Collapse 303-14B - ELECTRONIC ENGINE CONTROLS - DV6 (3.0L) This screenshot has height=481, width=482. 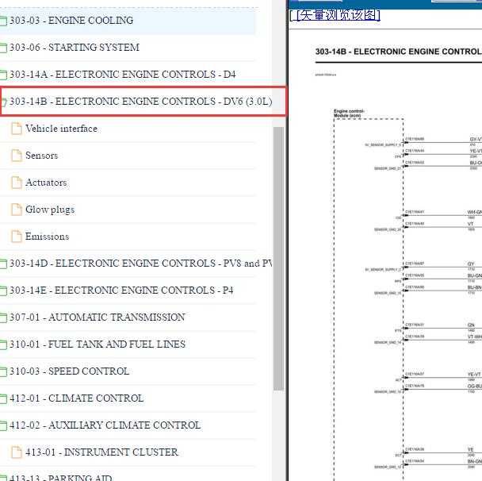(x=141, y=102)
